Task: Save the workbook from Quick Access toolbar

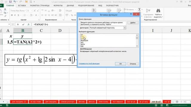Action: pyautogui.click(x=10, y=2)
